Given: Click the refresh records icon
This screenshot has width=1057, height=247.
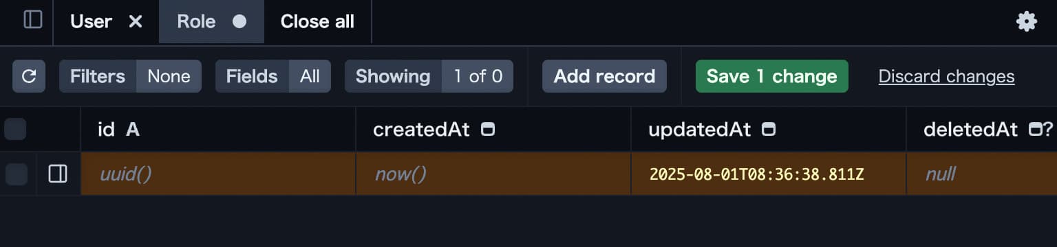Looking at the screenshot, I should 29,76.
